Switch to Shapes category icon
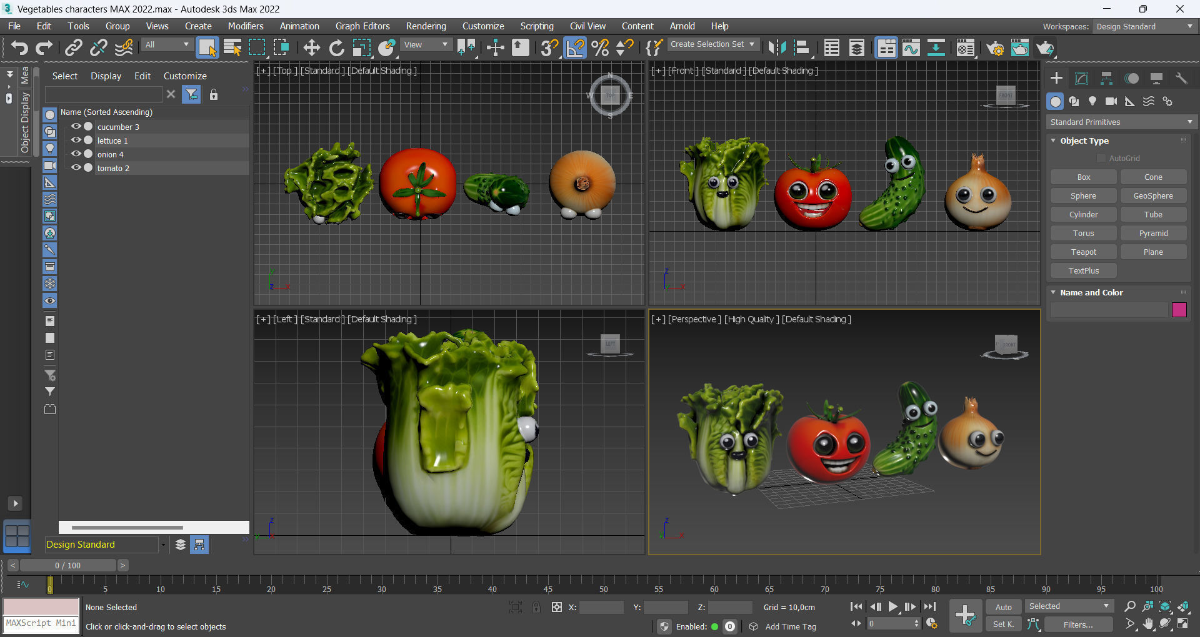The image size is (1200, 637). point(1074,101)
